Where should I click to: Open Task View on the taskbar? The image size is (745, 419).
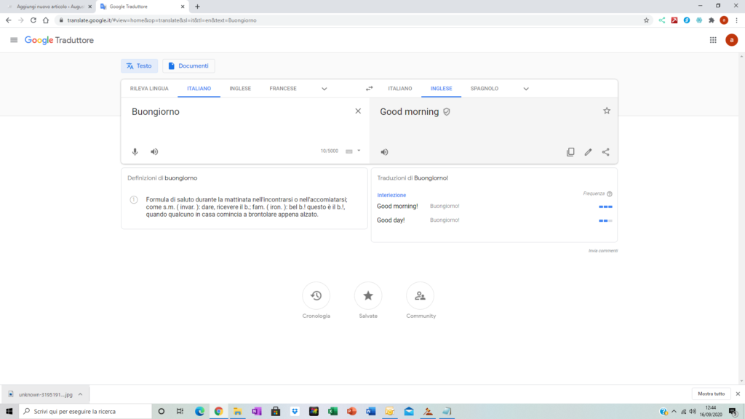click(x=180, y=412)
